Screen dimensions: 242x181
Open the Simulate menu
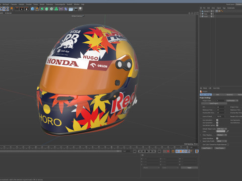click(x=29, y=5)
